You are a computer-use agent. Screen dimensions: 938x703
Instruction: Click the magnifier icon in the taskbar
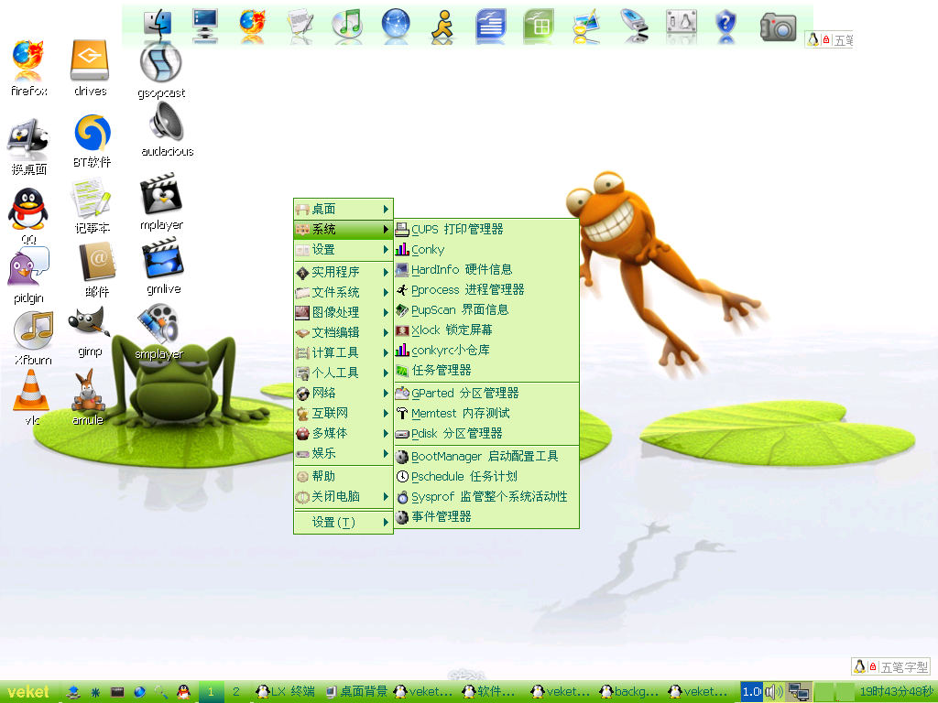click(161, 692)
